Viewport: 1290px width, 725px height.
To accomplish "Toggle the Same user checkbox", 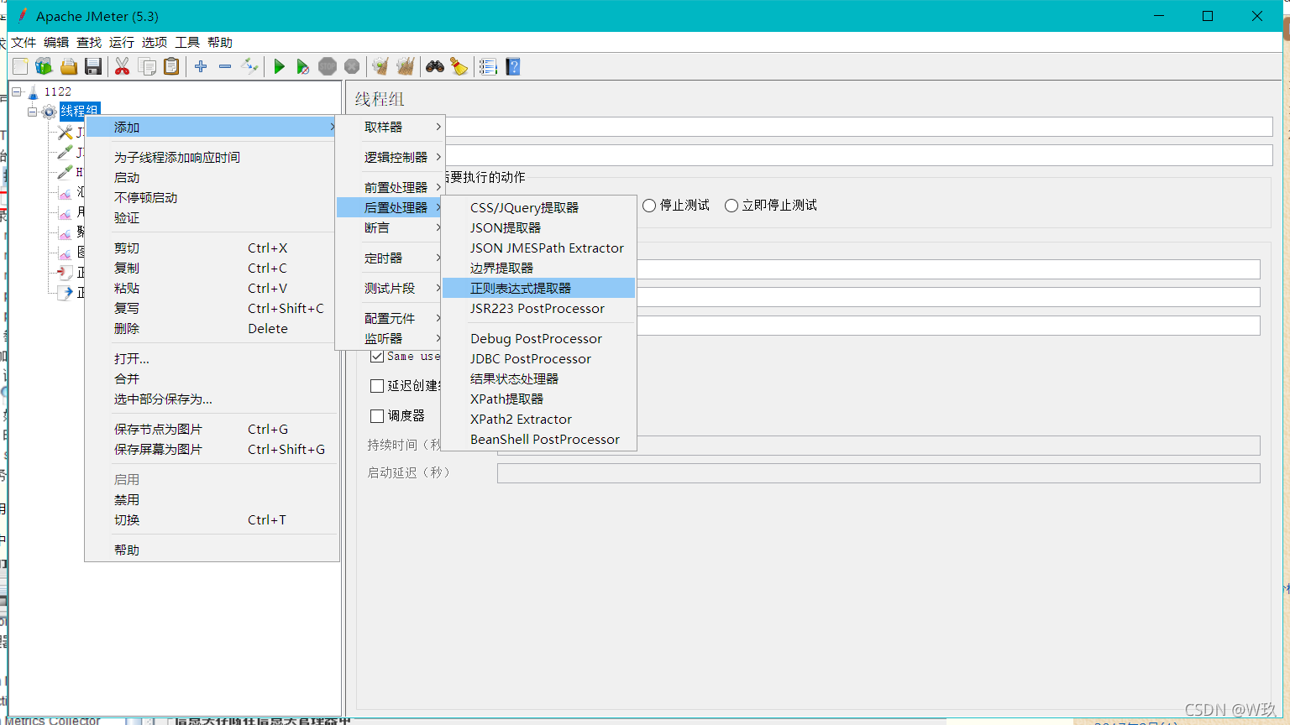I will [377, 356].
